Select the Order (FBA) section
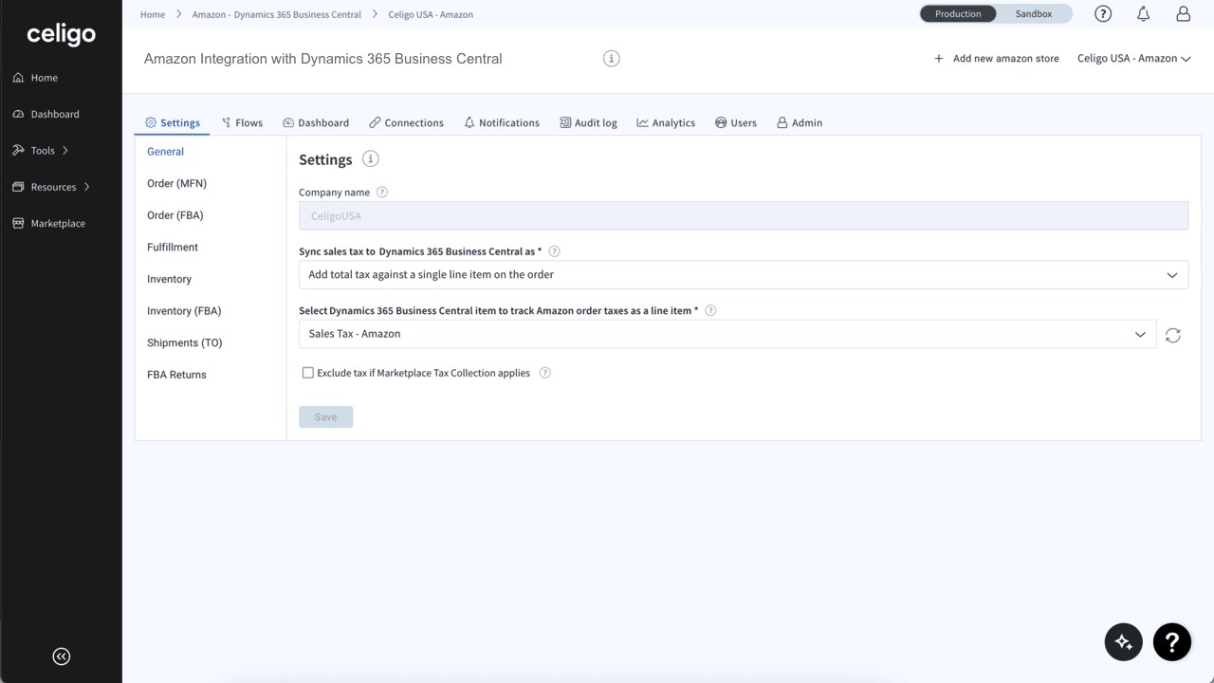This screenshot has width=1214, height=683. (x=175, y=215)
